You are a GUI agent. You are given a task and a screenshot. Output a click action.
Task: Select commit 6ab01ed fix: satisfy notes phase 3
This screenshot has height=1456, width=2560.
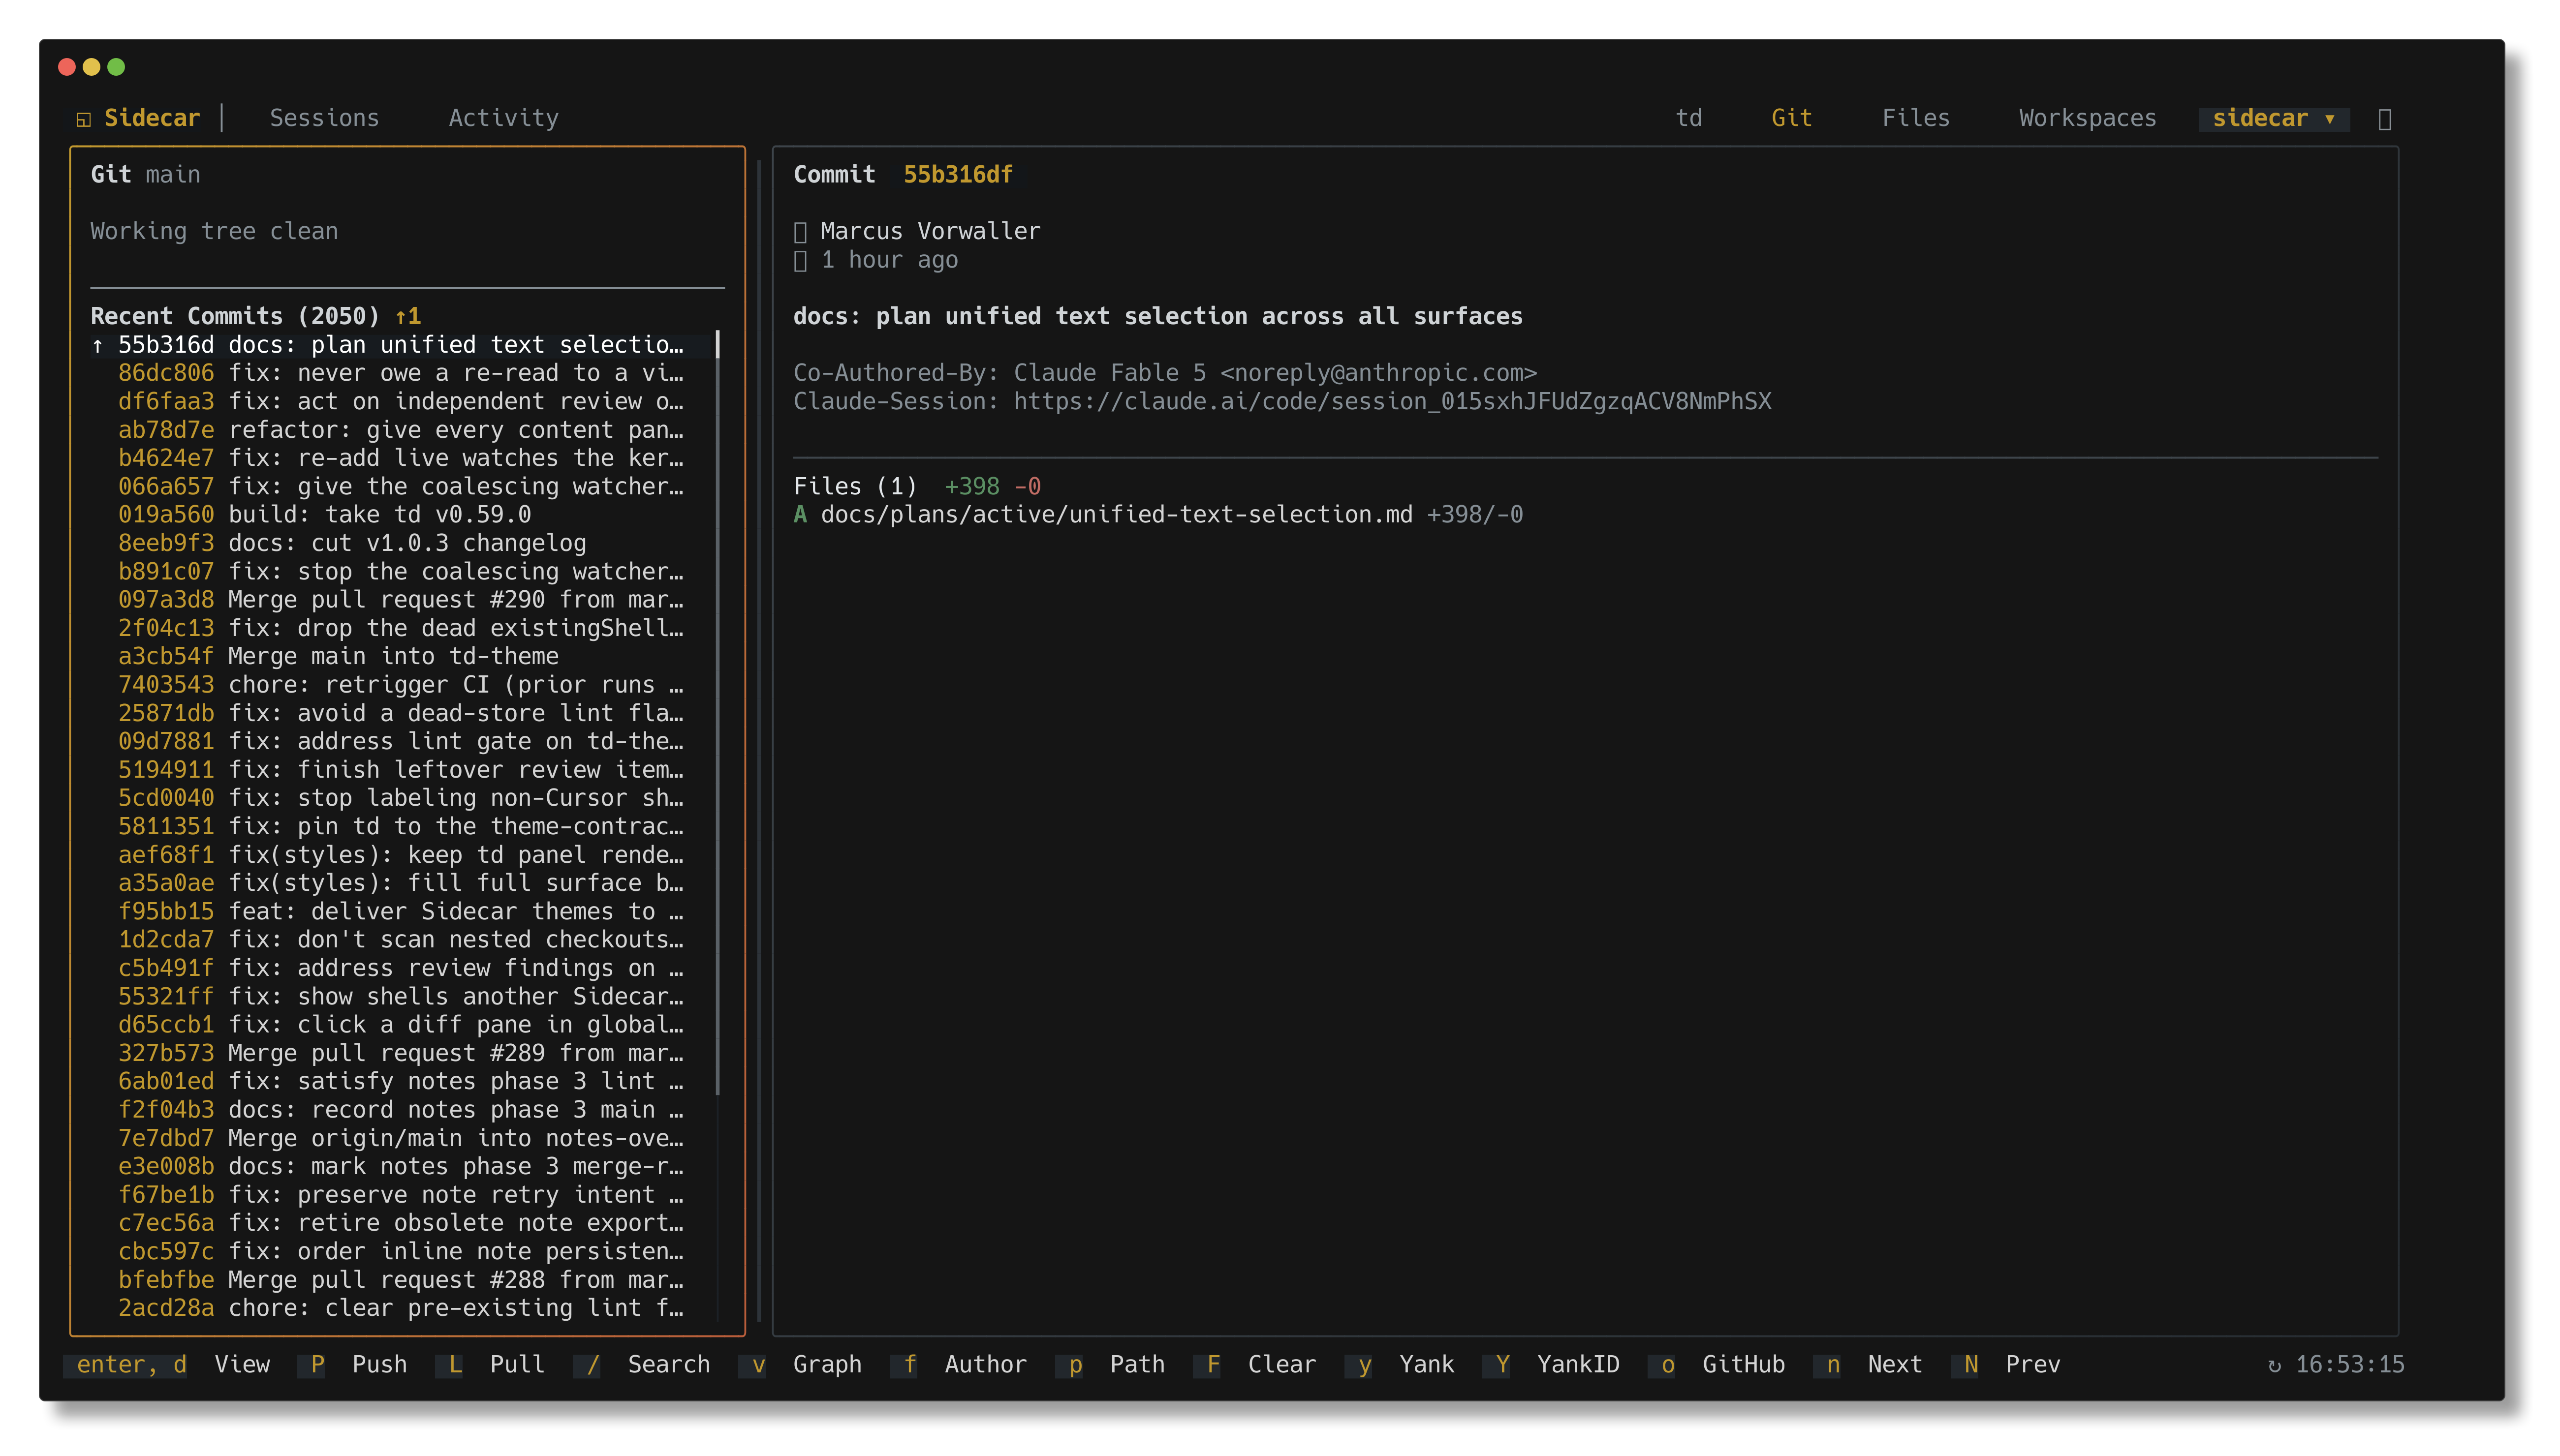[x=400, y=1081]
